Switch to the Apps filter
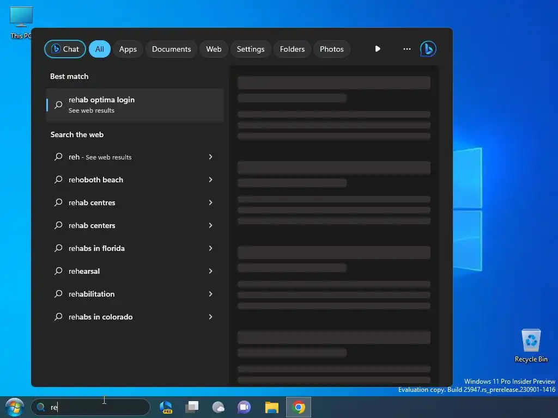This screenshot has width=558, height=418. (x=128, y=49)
